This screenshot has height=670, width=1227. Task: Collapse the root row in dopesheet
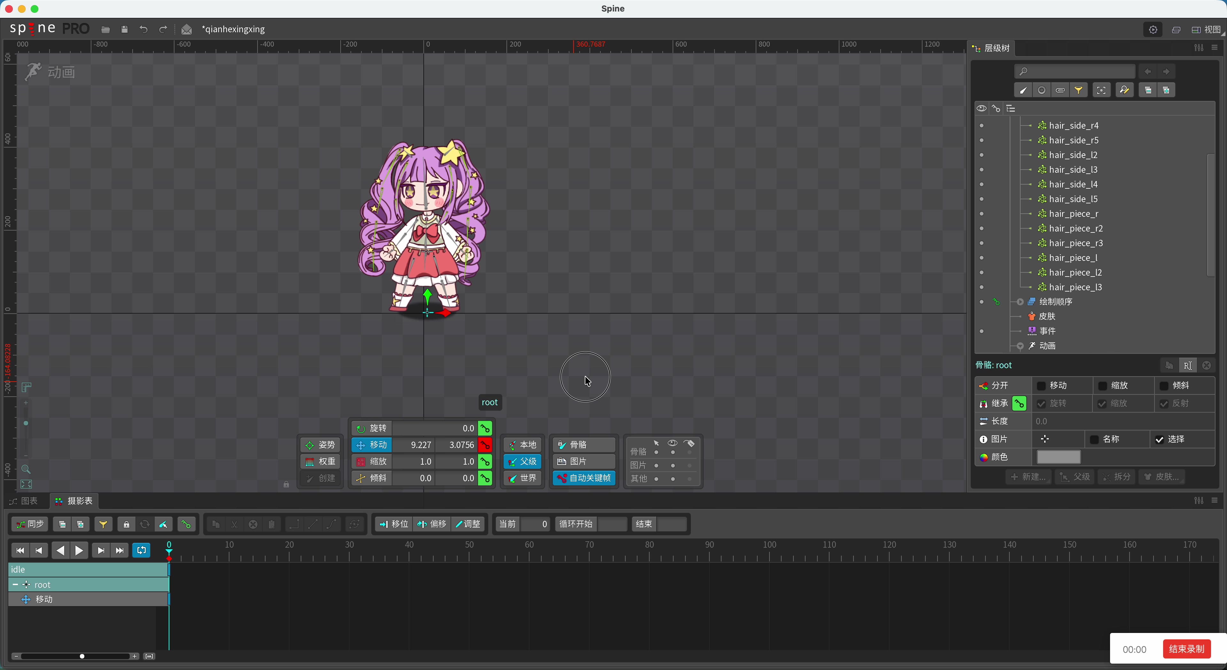[15, 585]
